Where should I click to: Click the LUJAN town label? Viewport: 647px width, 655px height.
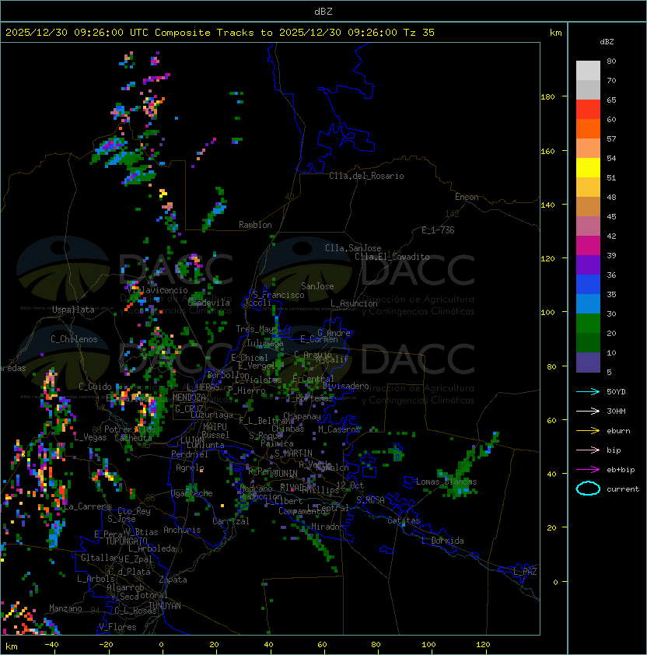coord(192,440)
